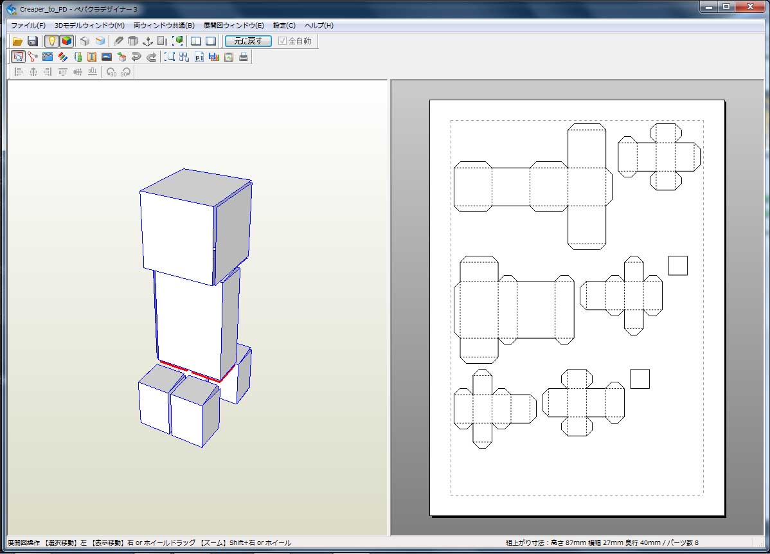Open the ファイル(F) menu
Screen dimensions: 770x554
click(x=28, y=26)
